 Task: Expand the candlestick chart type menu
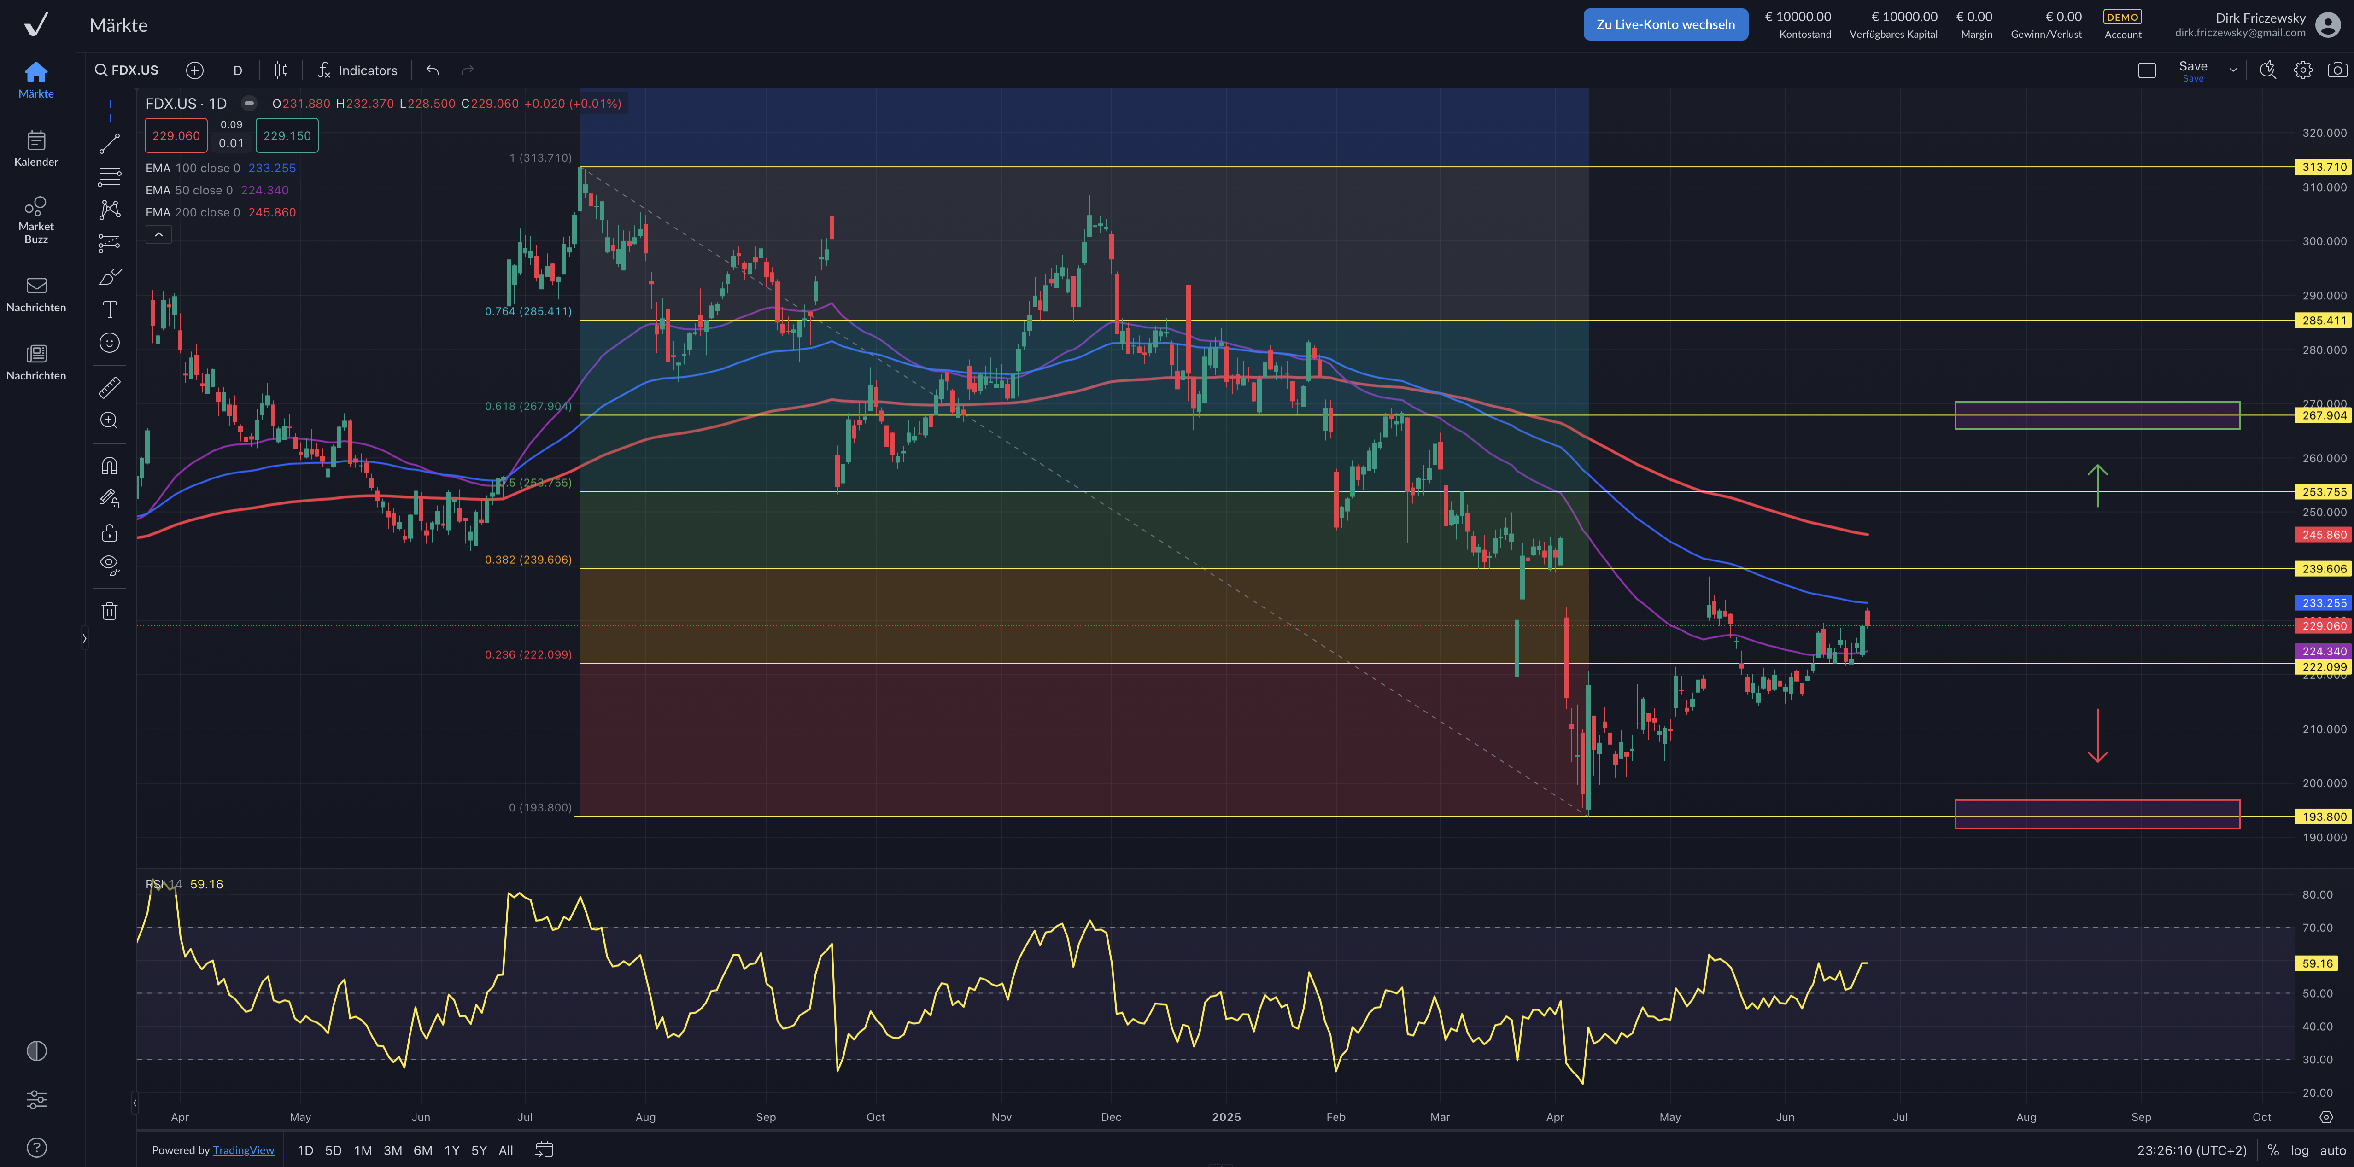[x=281, y=70]
